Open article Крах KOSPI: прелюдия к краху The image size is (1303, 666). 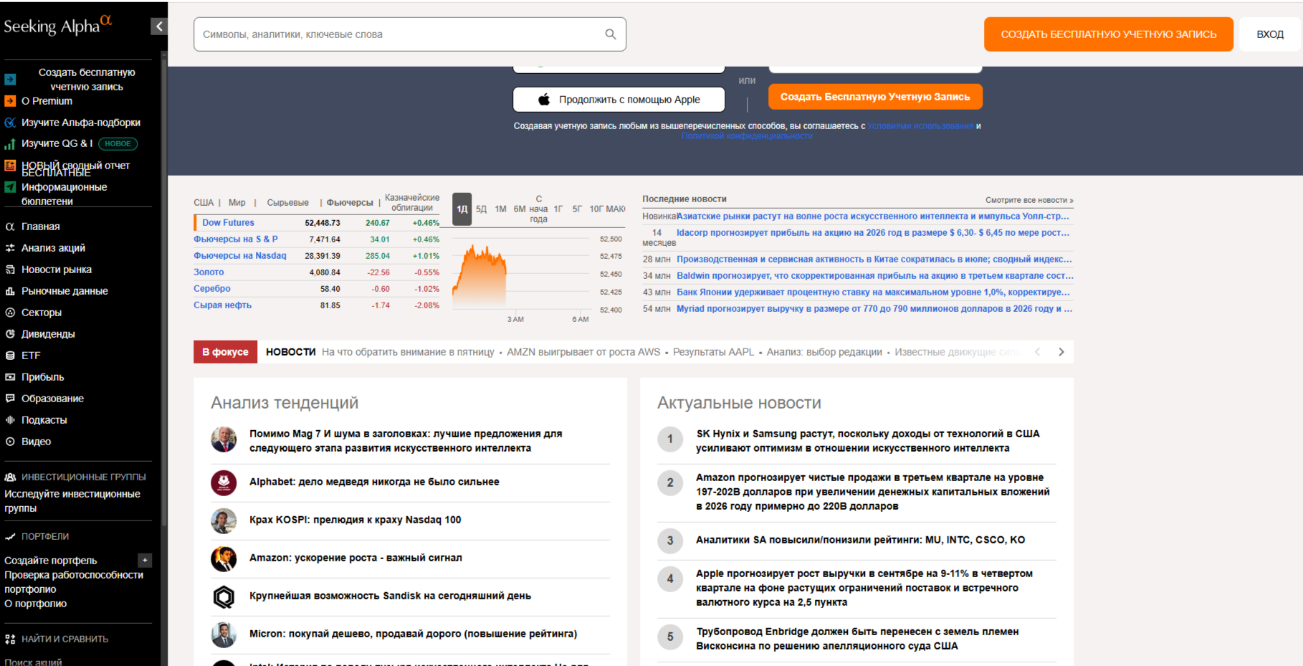pos(355,520)
